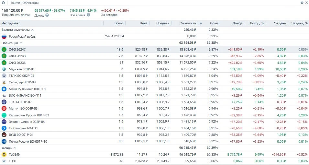This screenshot has height=165, width=309.
Task: Click the Магнит БО-004Р-03 icon
Action: tap(4, 109)
